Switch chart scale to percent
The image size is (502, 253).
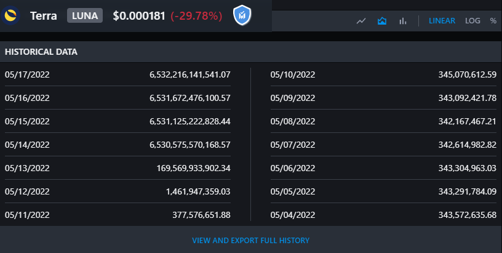point(493,21)
